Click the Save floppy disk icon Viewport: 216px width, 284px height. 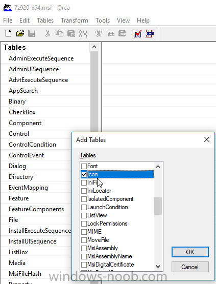click(x=32, y=33)
